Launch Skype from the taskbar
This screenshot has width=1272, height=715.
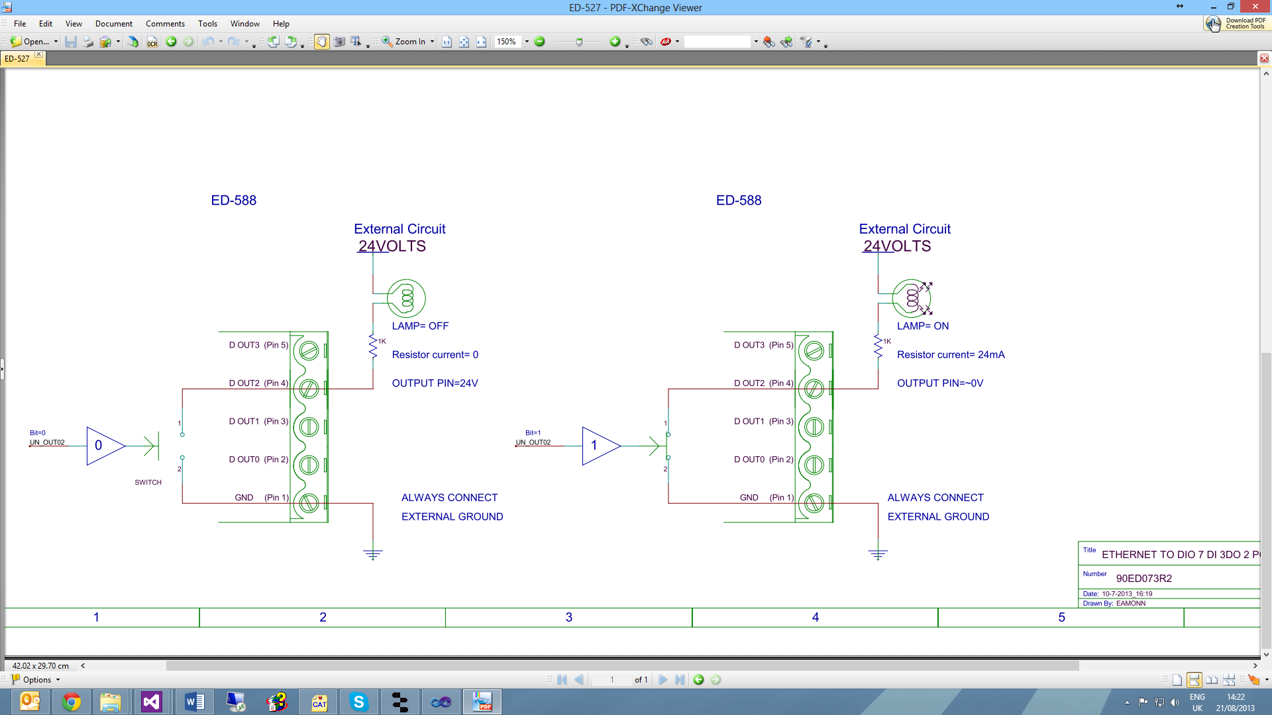coord(359,701)
